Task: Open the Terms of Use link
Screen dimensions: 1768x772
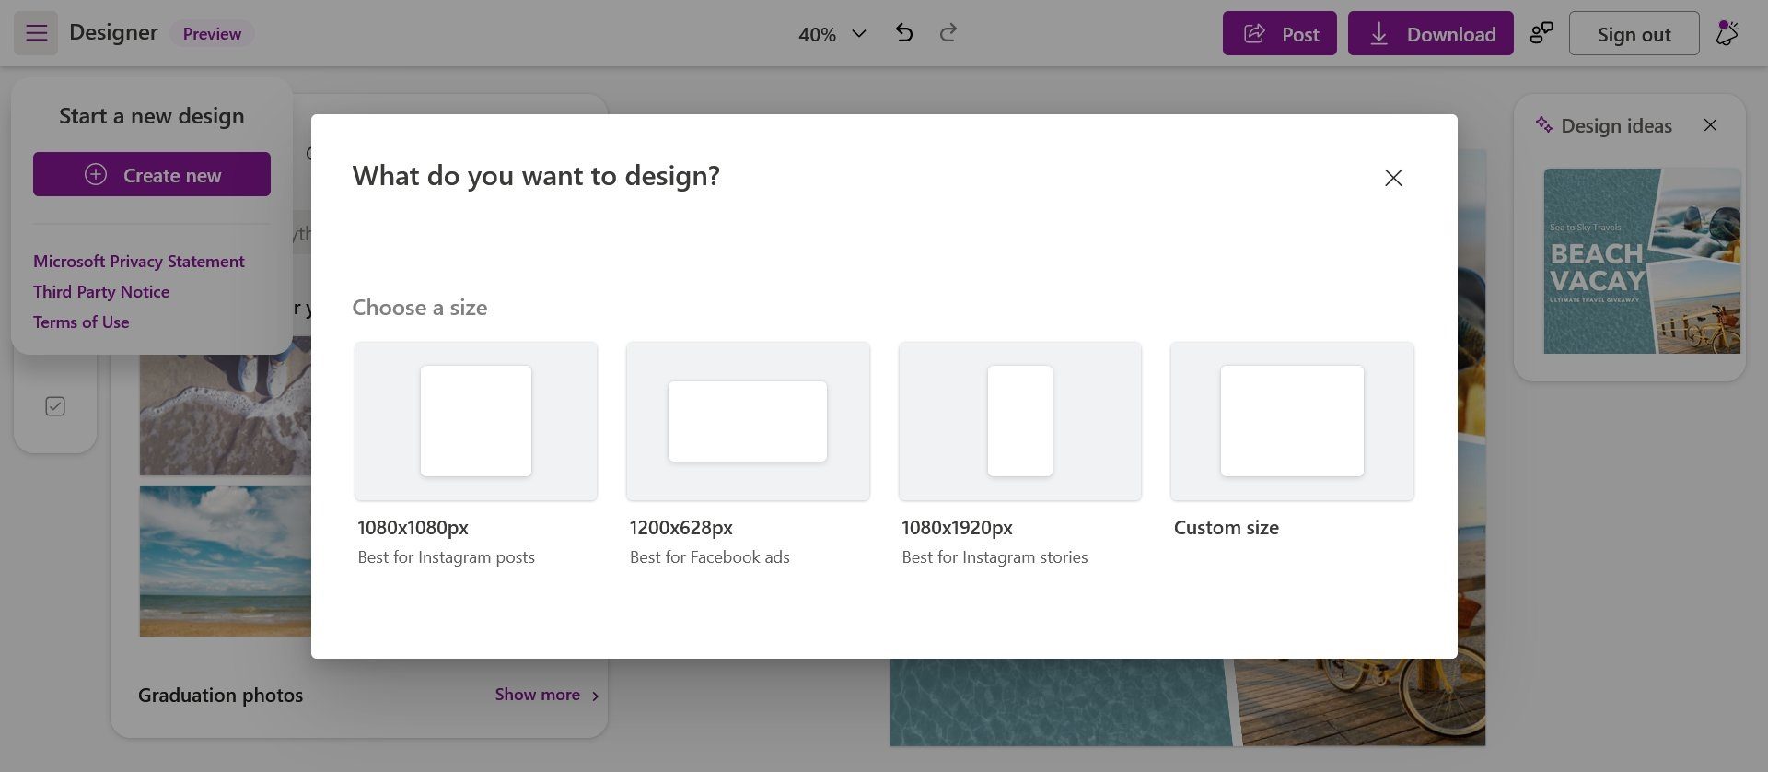Action: pos(81,322)
